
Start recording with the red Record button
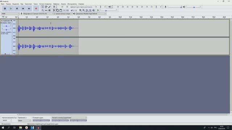(36, 9)
